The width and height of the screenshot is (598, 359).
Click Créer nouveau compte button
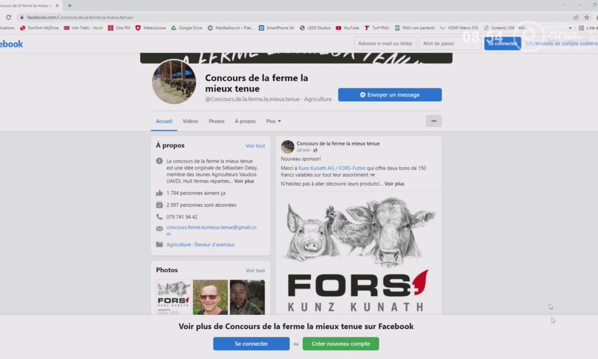(341, 343)
